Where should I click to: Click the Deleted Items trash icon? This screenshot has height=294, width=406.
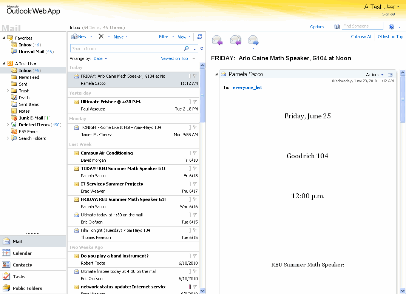(14, 124)
